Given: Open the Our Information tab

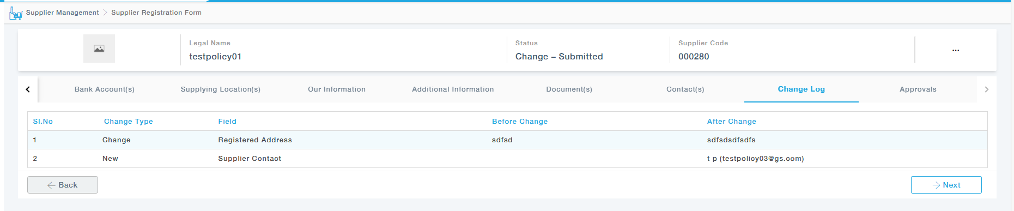Looking at the screenshot, I should (x=337, y=89).
